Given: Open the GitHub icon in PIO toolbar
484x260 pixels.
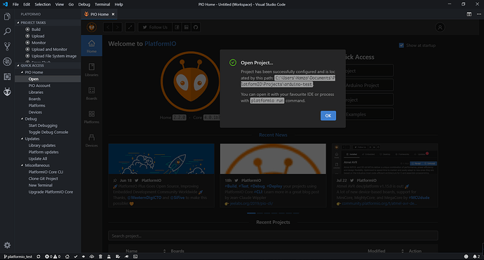Looking at the screenshot, I should [196, 27].
